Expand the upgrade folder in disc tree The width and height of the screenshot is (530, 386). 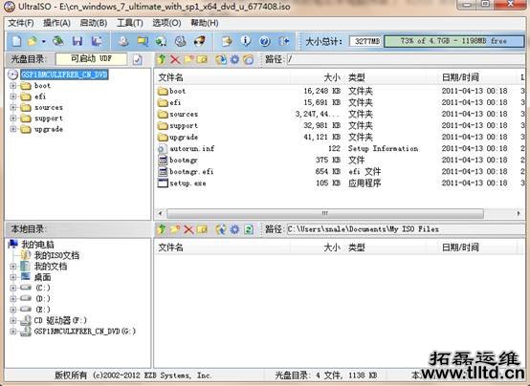click(x=13, y=129)
